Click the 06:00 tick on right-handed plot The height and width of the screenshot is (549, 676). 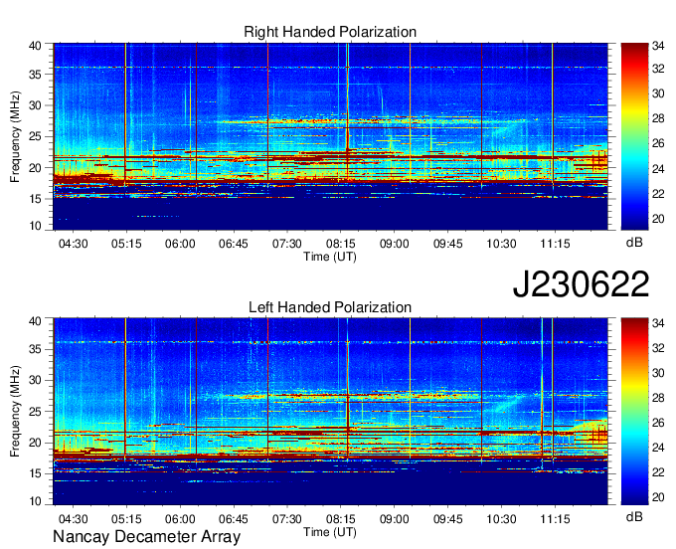click(180, 244)
